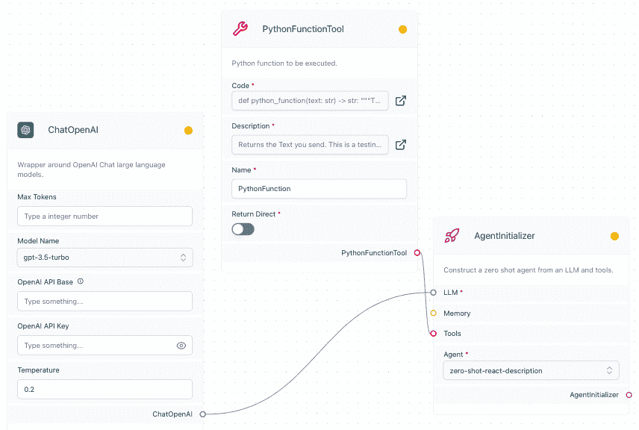
Task: Click the OpenAI API Base info icon
Action: [81, 281]
